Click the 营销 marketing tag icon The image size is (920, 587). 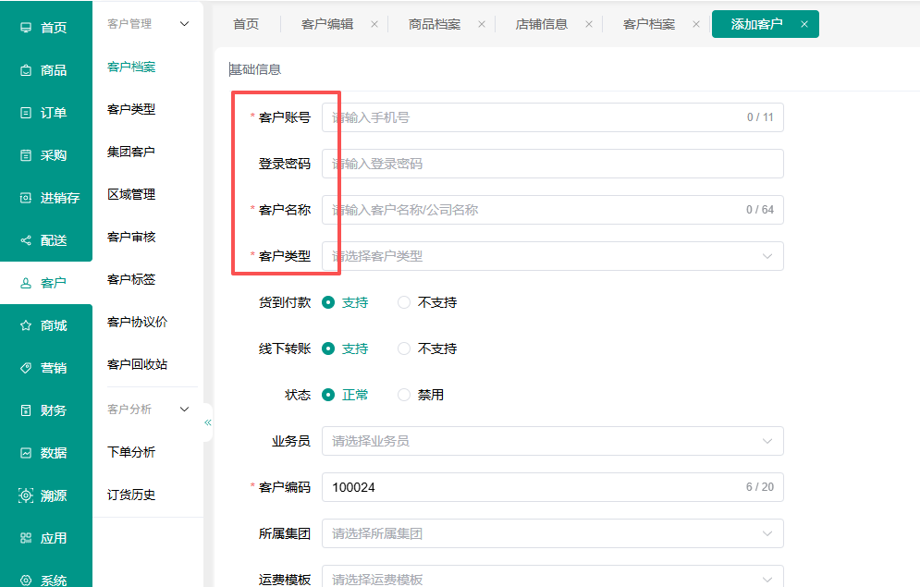click(x=26, y=368)
